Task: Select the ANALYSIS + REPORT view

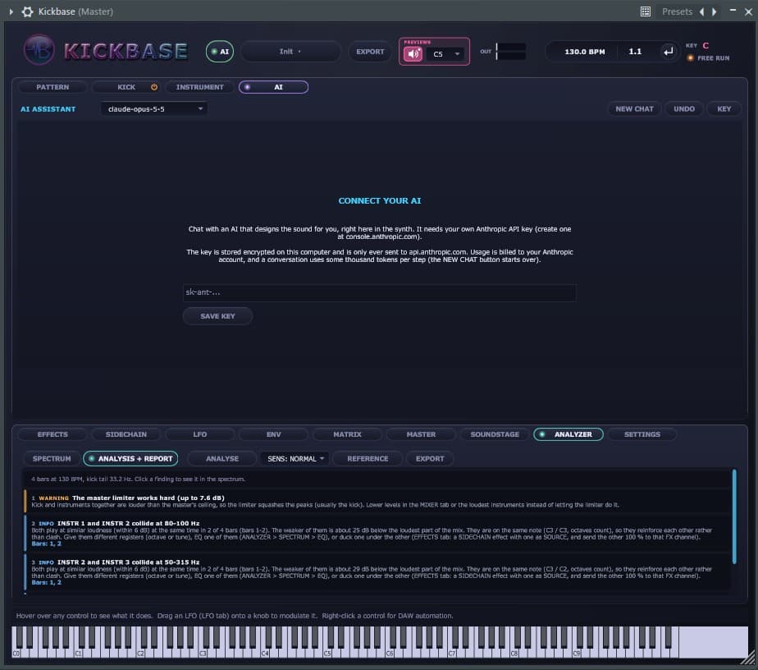Action: [x=130, y=459]
